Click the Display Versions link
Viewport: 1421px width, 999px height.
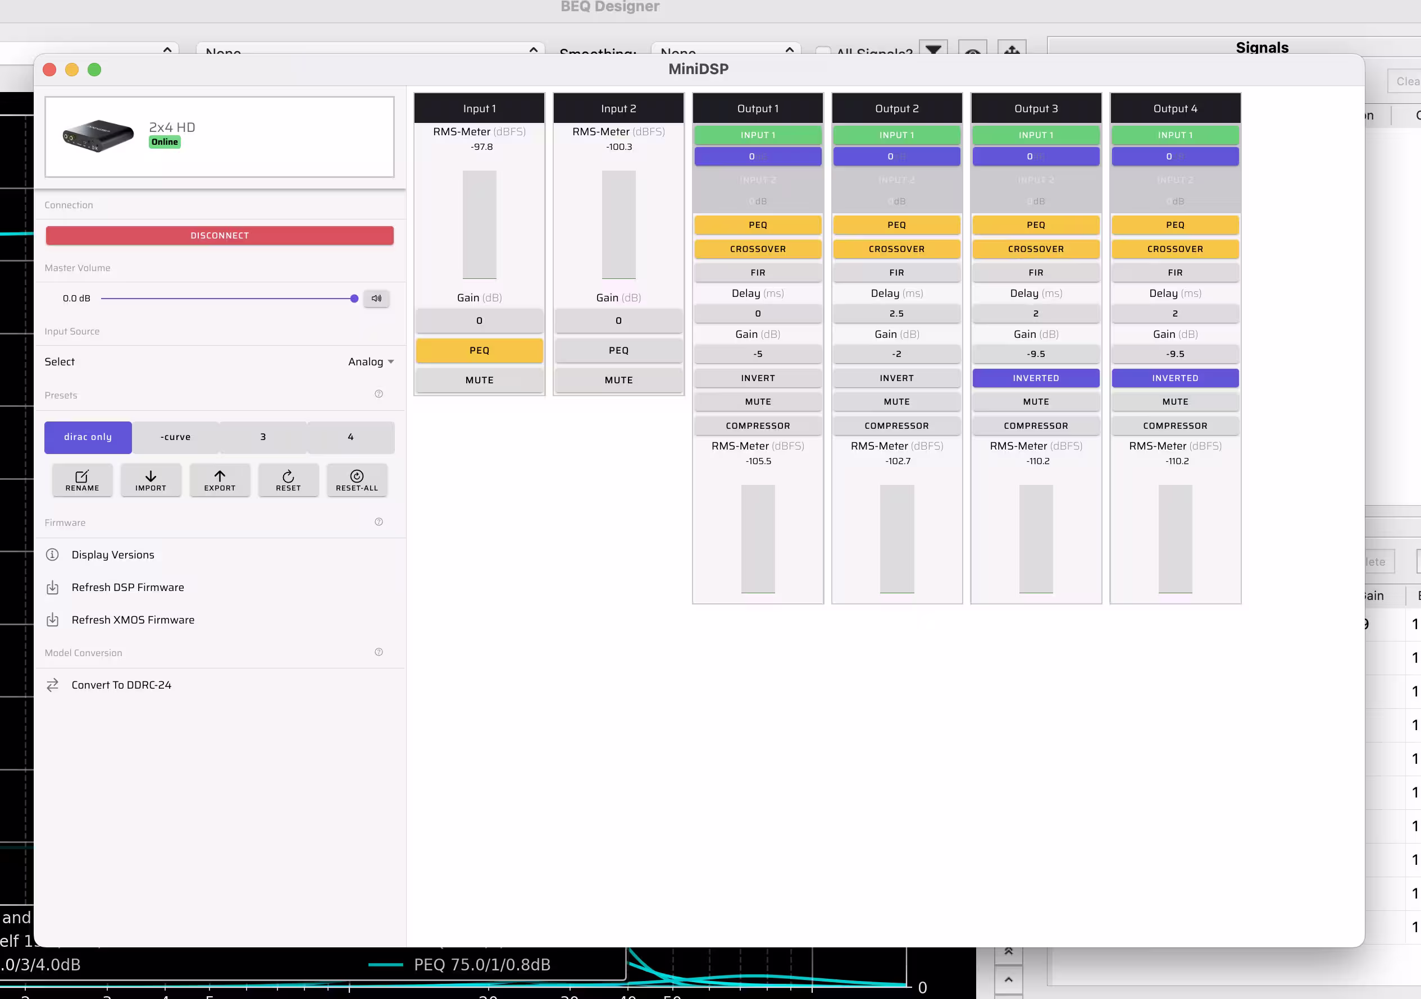tap(113, 555)
